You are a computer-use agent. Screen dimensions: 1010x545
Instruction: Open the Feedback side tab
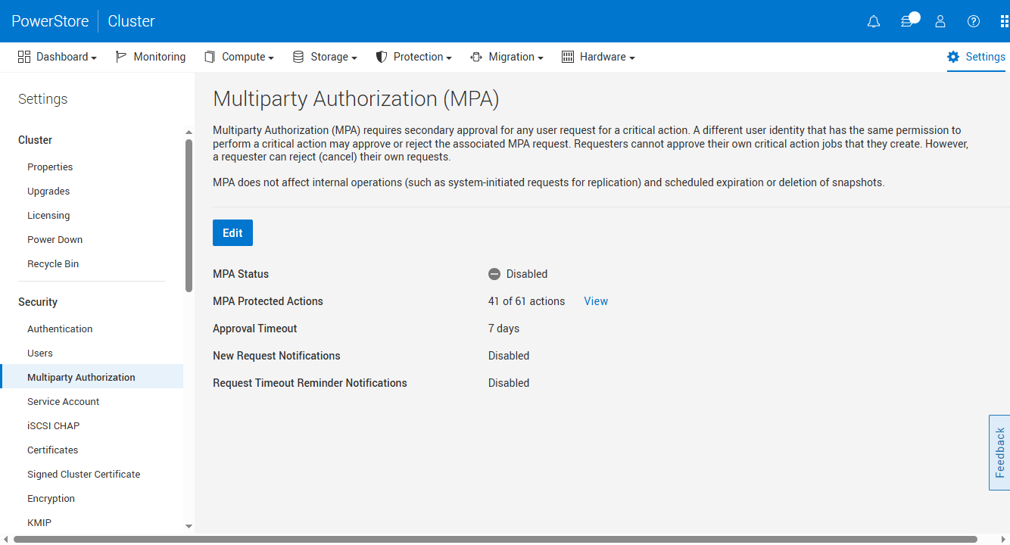pos(999,453)
